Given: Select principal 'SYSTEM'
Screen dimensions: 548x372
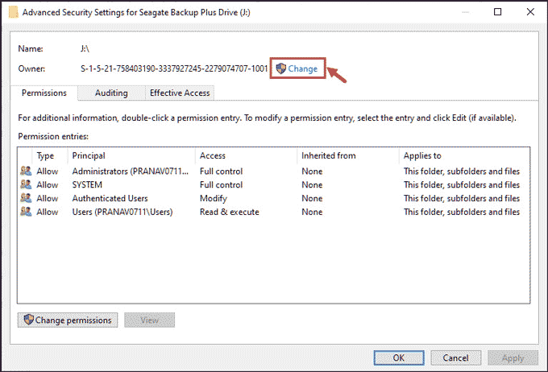Looking at the screenshot, I should click(x=87, y=184).
